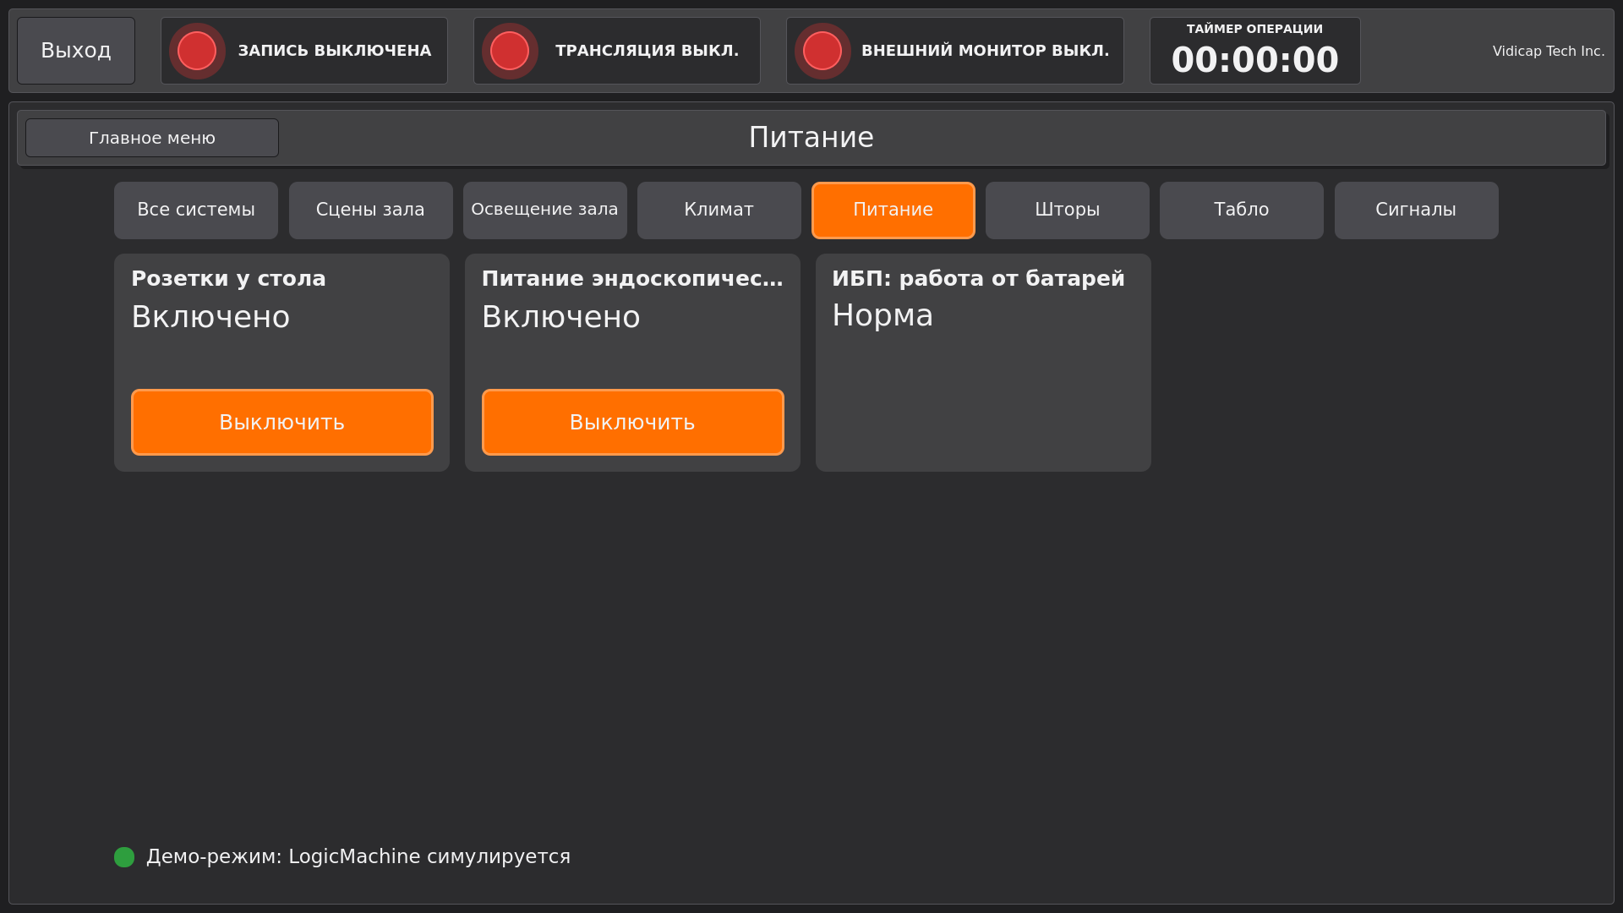Click Включено status under Розетки у стола
This screenshot has height=913, width=1623.
[210, 317]
